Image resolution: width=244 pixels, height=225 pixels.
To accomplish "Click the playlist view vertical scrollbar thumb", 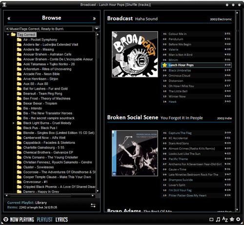I will coord(237,30).
